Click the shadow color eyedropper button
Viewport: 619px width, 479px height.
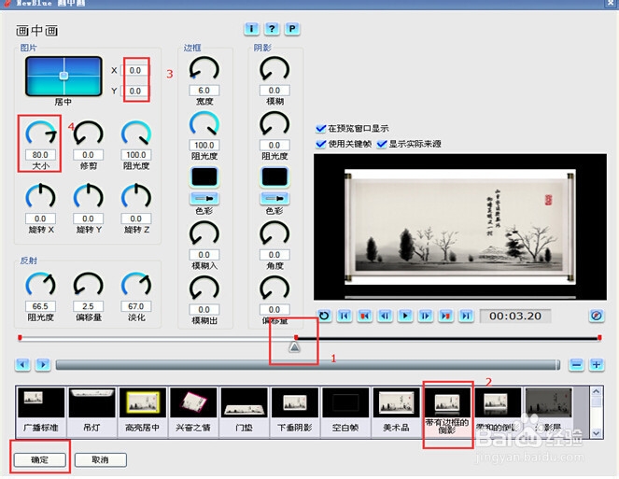274,199
